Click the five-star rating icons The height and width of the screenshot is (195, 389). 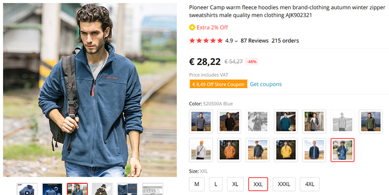point(206,41)
